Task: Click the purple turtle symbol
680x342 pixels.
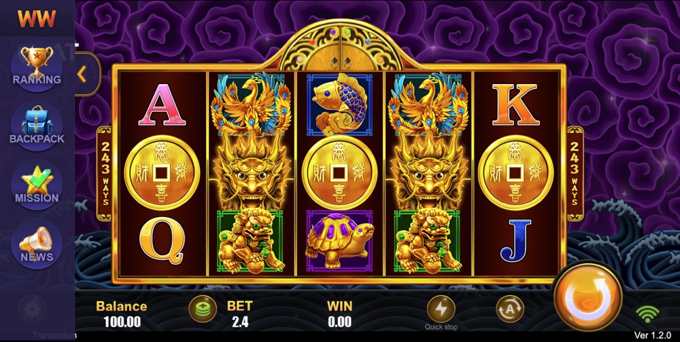Action: 339,241
